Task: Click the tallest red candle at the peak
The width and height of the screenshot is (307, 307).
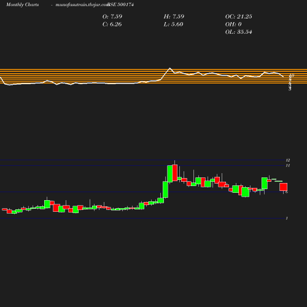Action: point(175,173)
